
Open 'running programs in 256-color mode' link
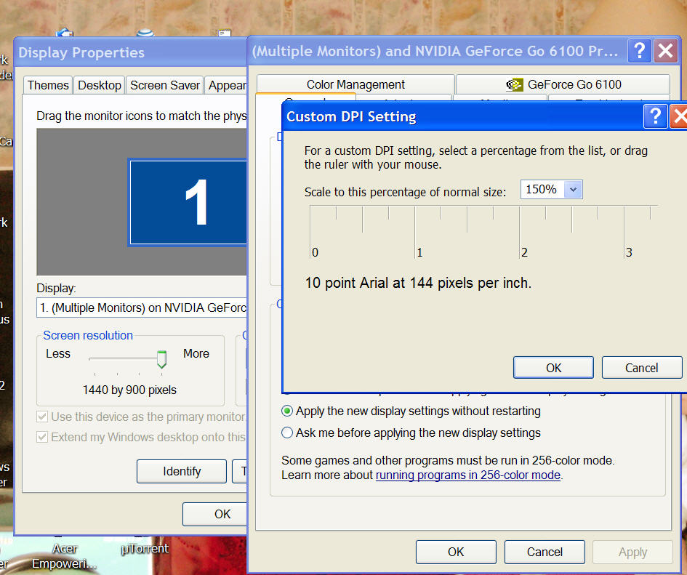[468, 475]
